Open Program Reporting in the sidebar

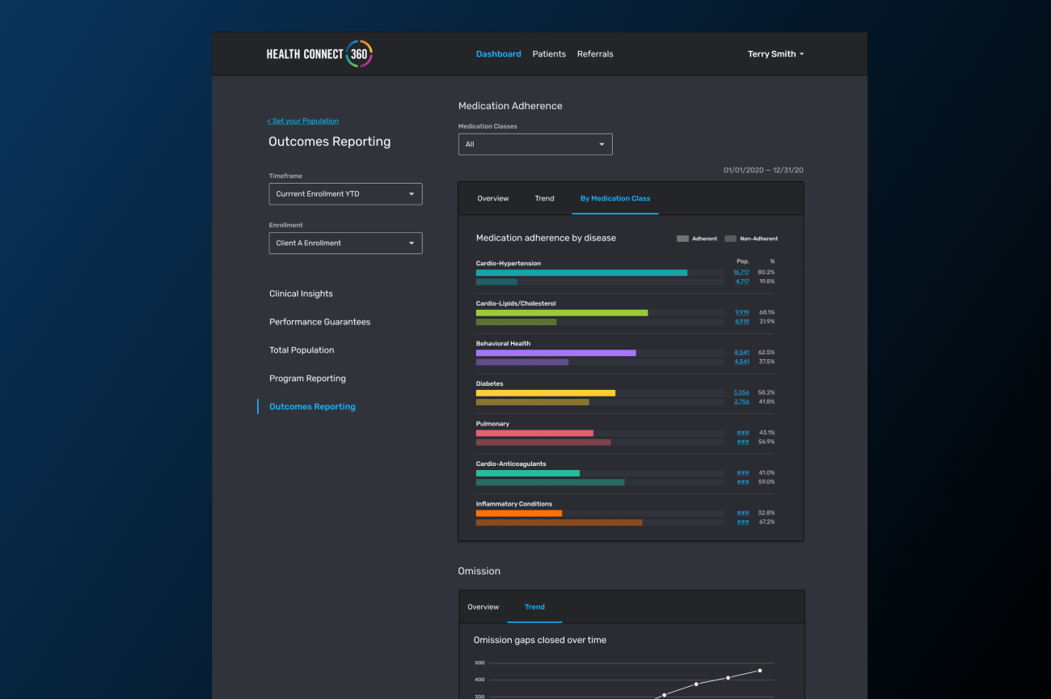(x=307, y=379)
